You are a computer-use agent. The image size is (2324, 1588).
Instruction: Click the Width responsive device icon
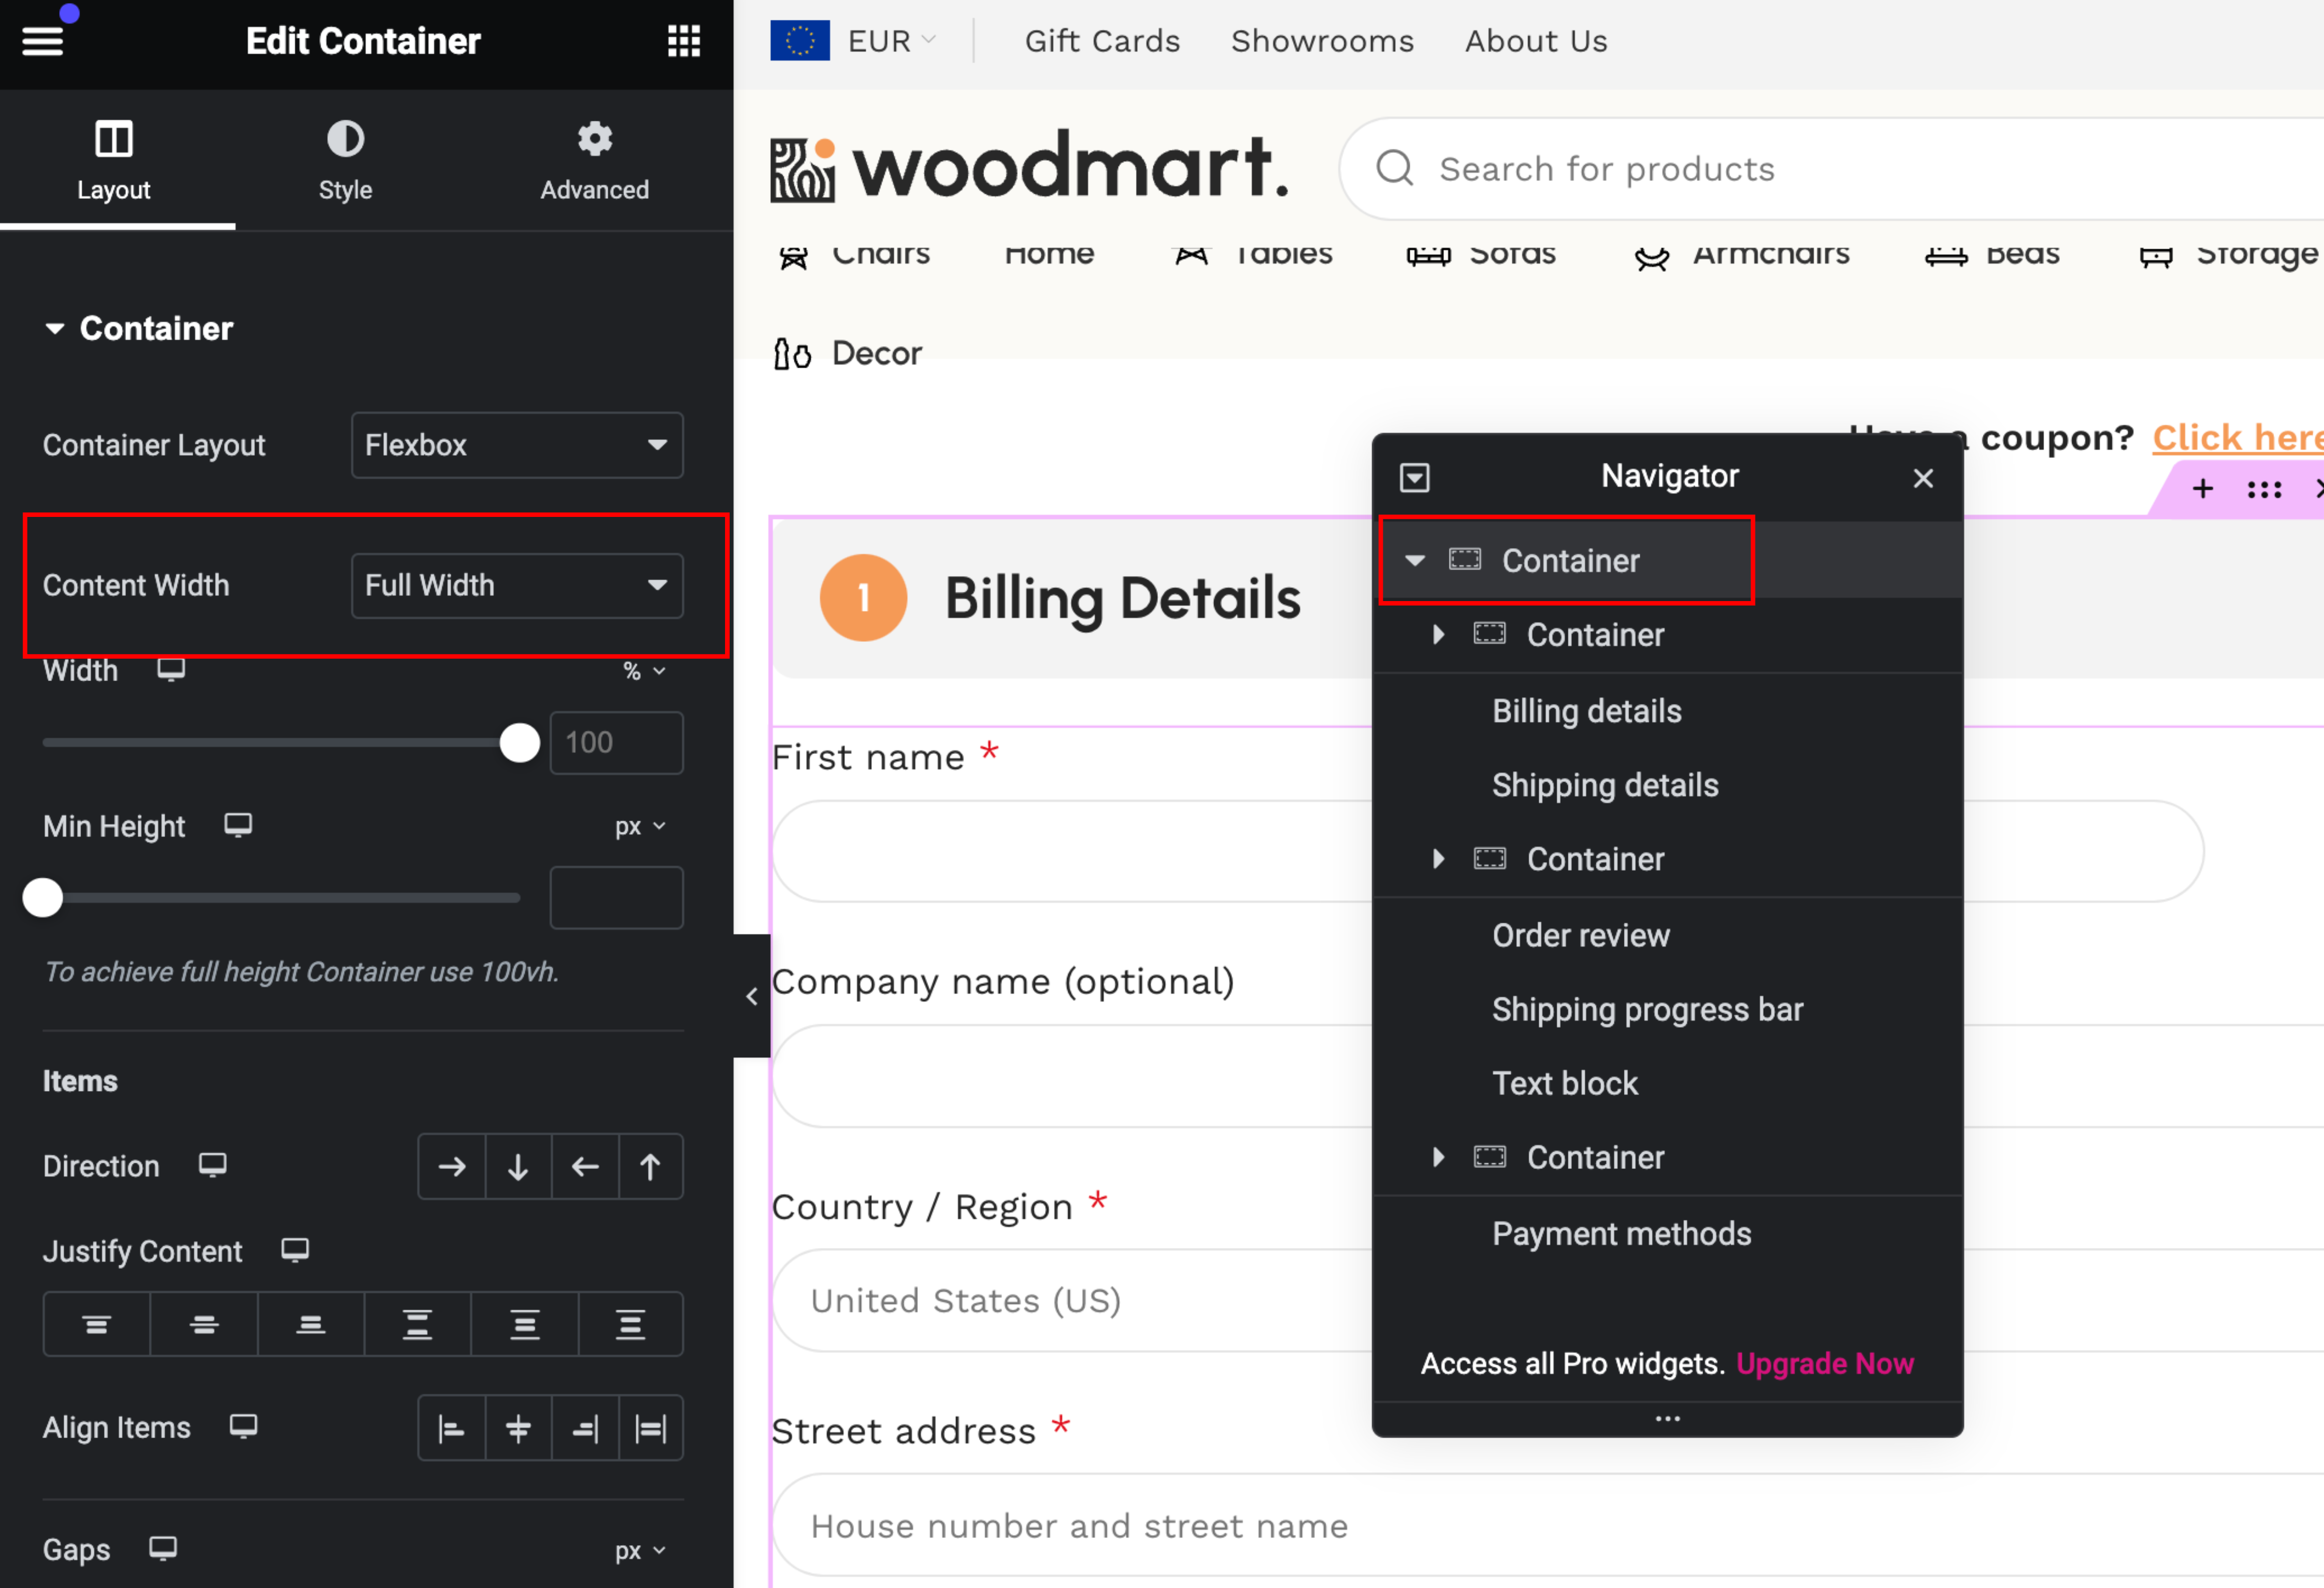click(171, 669)
